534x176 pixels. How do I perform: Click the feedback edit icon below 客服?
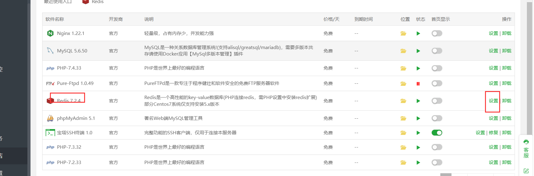526,171
